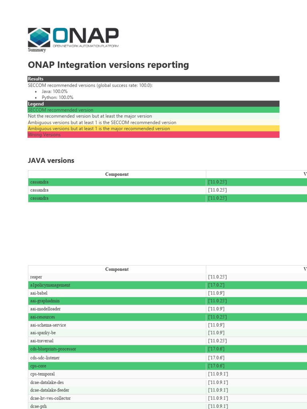This screenshot has width=307, height=409.
Task: Select the 'aai-graphadmin' component cell
Action: (117, 301)
